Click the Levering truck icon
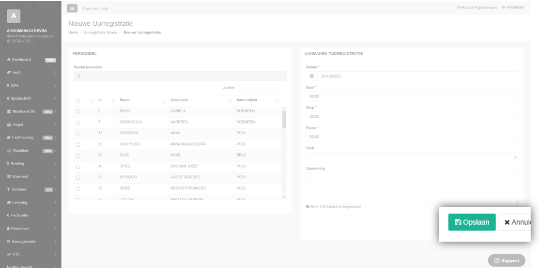 (9, 202)
